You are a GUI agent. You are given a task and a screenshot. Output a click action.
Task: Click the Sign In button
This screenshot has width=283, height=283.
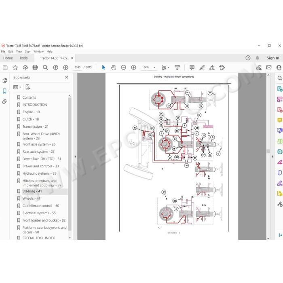273,58
